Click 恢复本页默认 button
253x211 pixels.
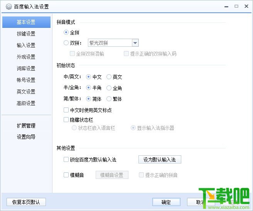tap(26, 202)
